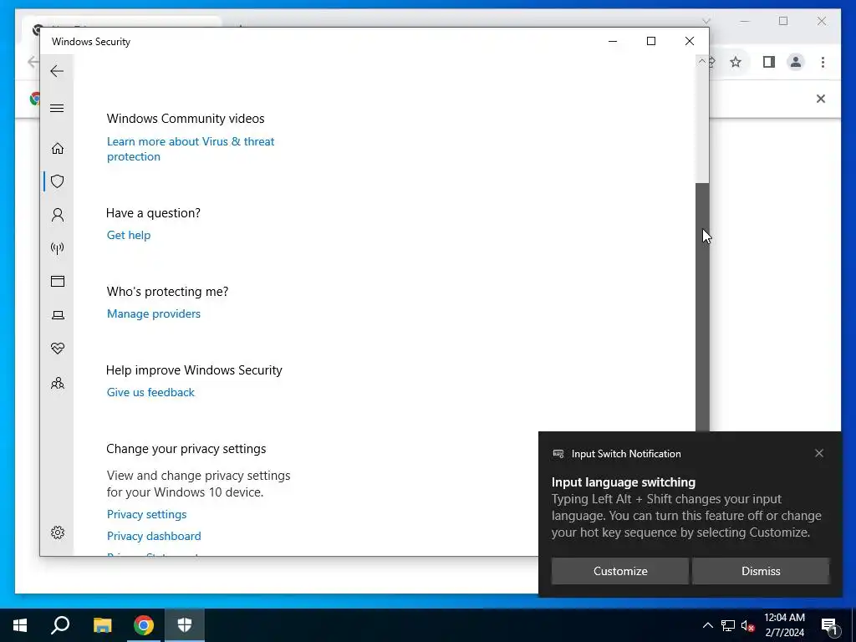Click Who's protecting me? heading
This screenshot has width=856, height=642.
(x=167, y=292)
